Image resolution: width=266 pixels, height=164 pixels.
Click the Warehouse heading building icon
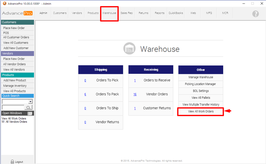pos(129,49)
